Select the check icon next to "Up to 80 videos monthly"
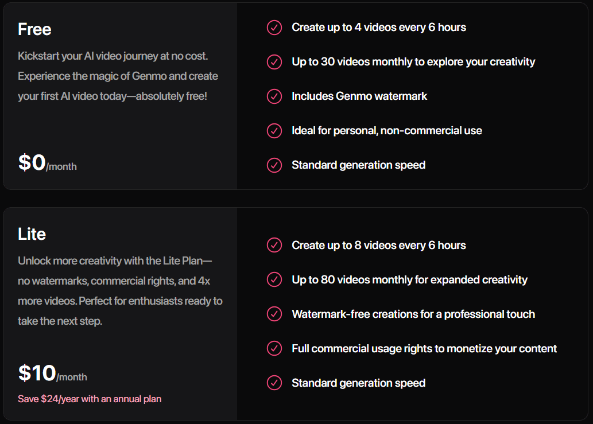 coord(274,280)
